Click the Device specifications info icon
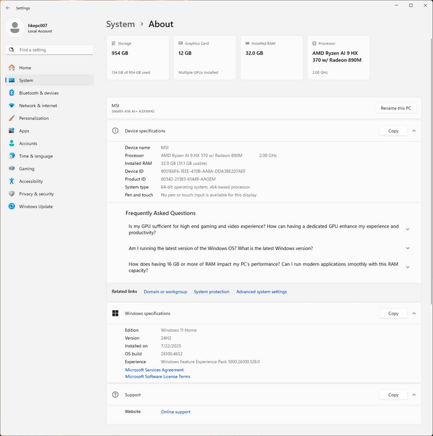The width and height of the screenshot is (433, 436). (115, 130)
